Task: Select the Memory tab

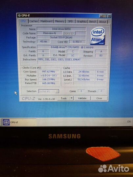Action: 59,21
